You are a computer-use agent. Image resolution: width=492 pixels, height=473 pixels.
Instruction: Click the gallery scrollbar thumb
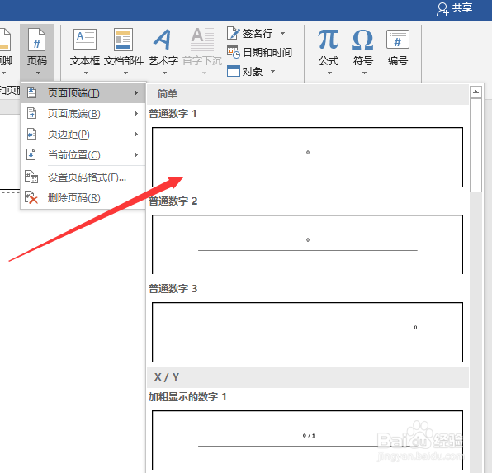pyautogui.click(x=475, y=145)
